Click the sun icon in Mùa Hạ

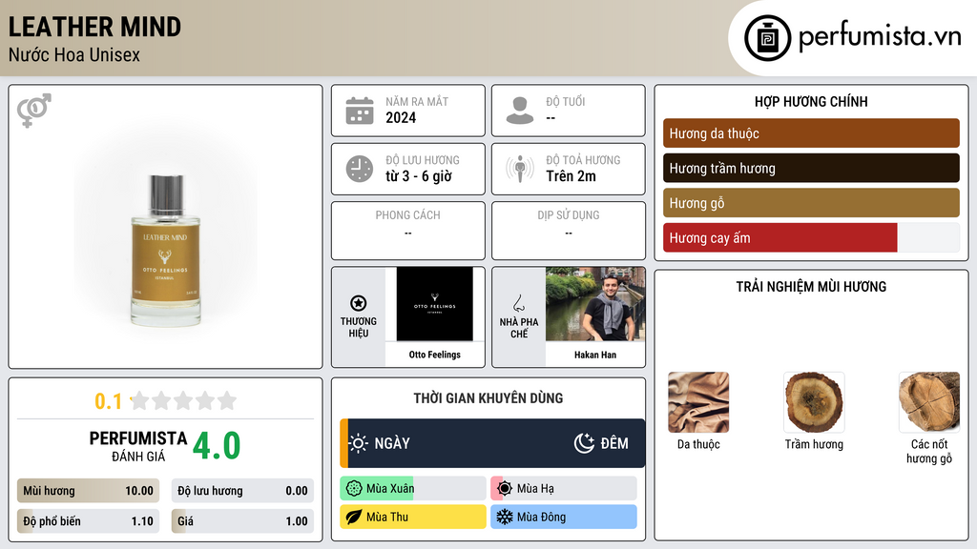[x=505, y=489]
